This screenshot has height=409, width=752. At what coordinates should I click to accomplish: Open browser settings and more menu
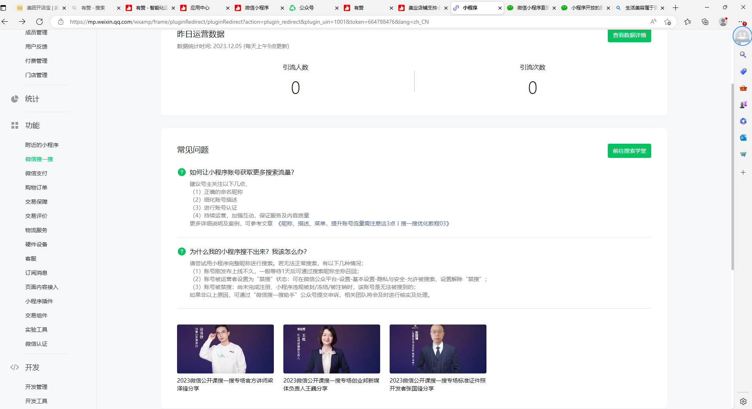coord(742,22)
